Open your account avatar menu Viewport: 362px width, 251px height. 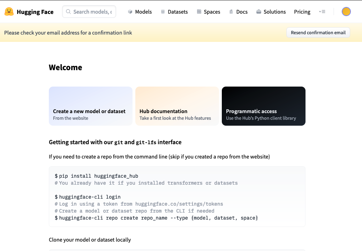coord(346,11)
